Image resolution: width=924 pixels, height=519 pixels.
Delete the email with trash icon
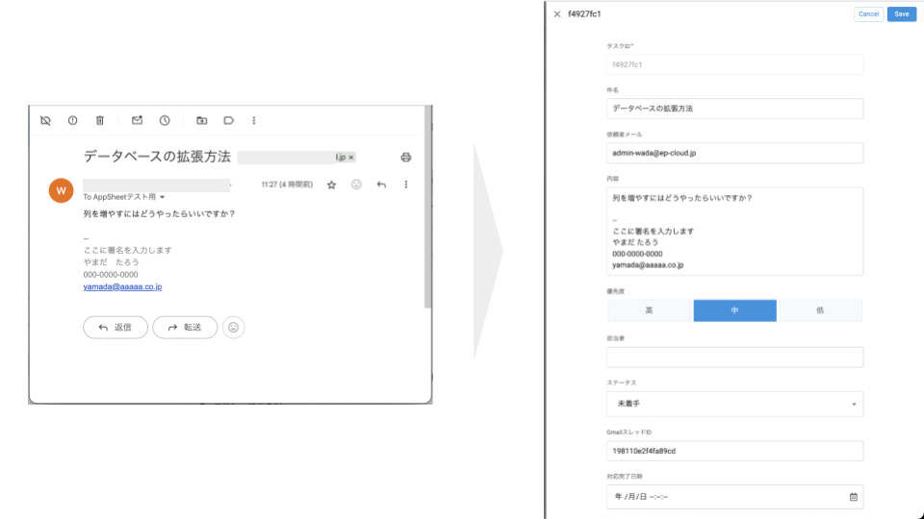coord(99,121)
